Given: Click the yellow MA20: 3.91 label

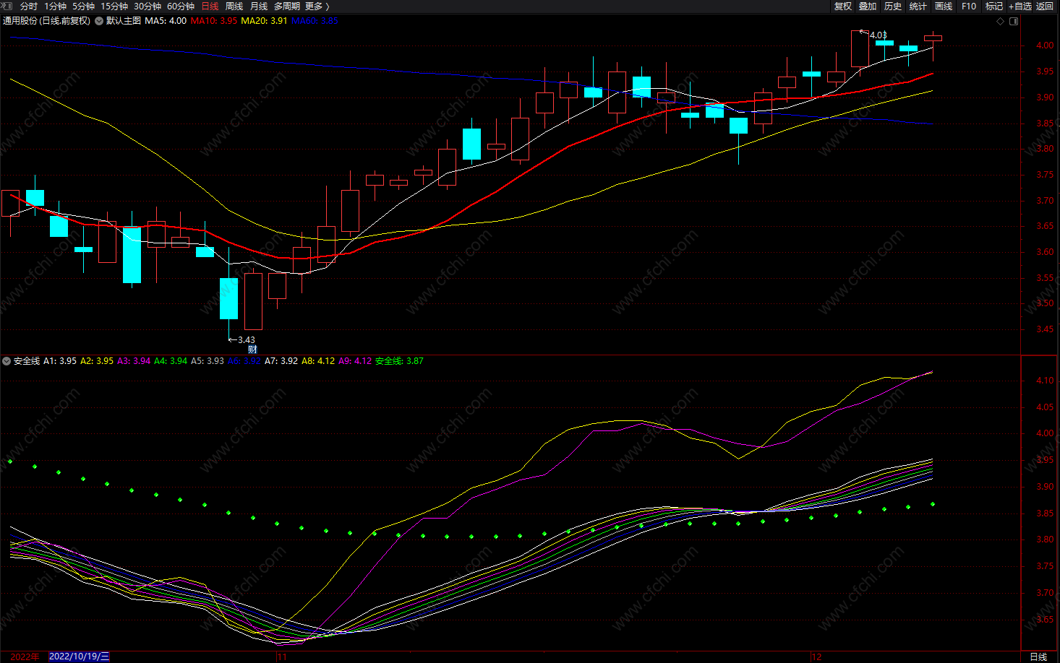Looking at the screenshot, I should (264, 21).
